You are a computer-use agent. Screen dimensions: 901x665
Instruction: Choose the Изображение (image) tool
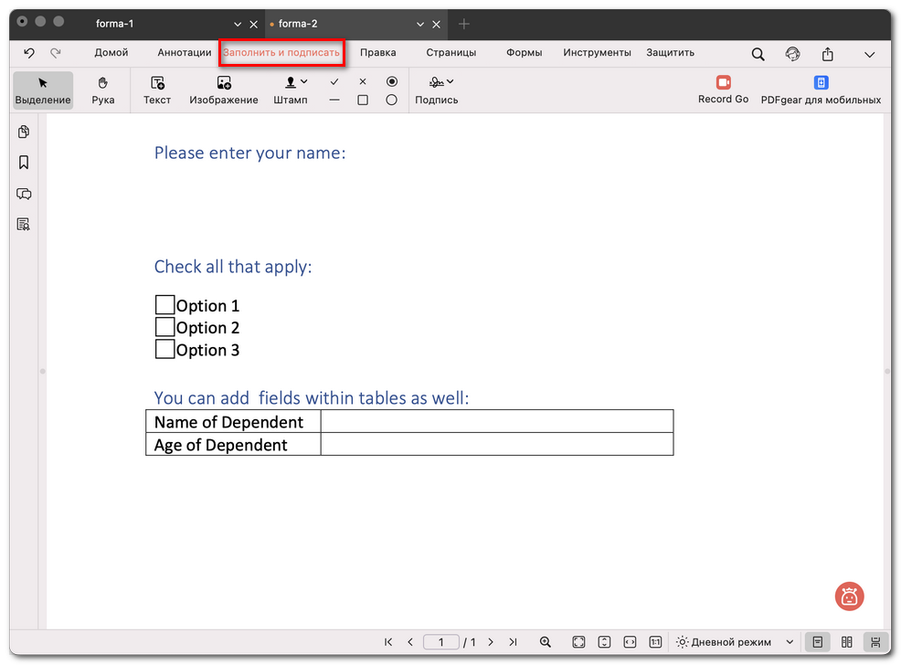[x=224, y=83]
